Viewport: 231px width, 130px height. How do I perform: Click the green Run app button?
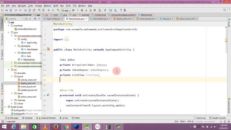(x=73, y=10)
